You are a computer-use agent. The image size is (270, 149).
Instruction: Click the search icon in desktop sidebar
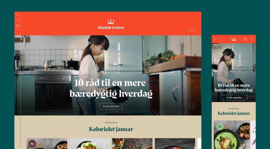pyautogui.click(x=18, y=20)
